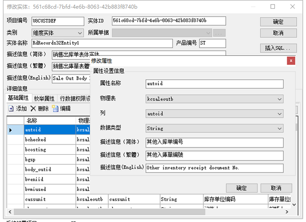Click the 描述信息（简体）其他入库单编号 field in dialog
This screenshot has height=222, width=306.
214,142
